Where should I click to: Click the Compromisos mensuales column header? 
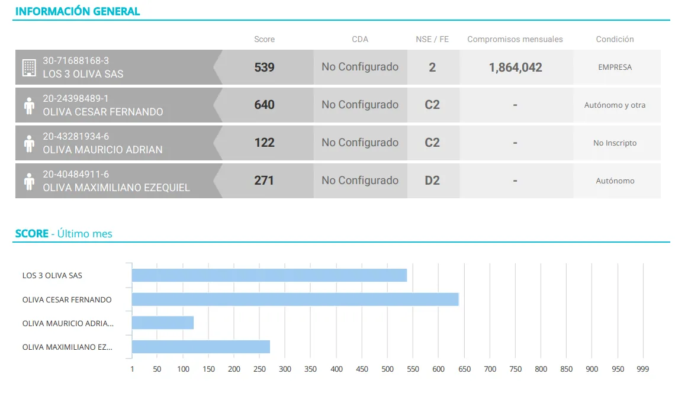pos(515,39)
